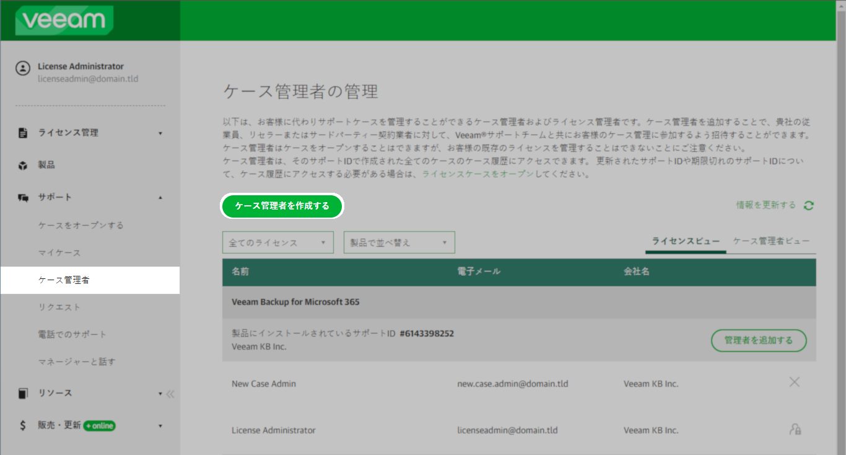Click licenseadmin@domain.tld under profile name
The width and height of the screenshot is (846, 455).
(88, 79)
